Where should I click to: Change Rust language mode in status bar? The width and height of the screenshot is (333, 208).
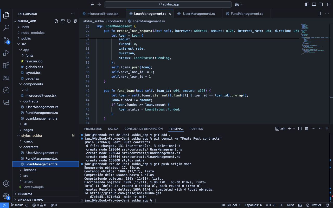(290, 205)
